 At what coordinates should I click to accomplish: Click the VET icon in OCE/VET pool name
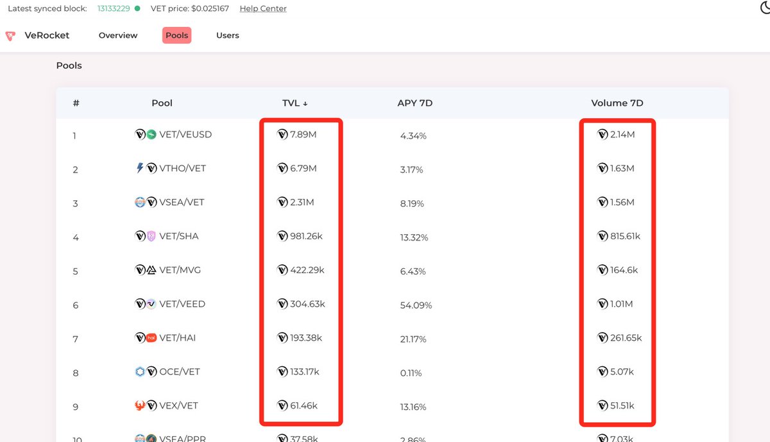[x=152, y=371]
